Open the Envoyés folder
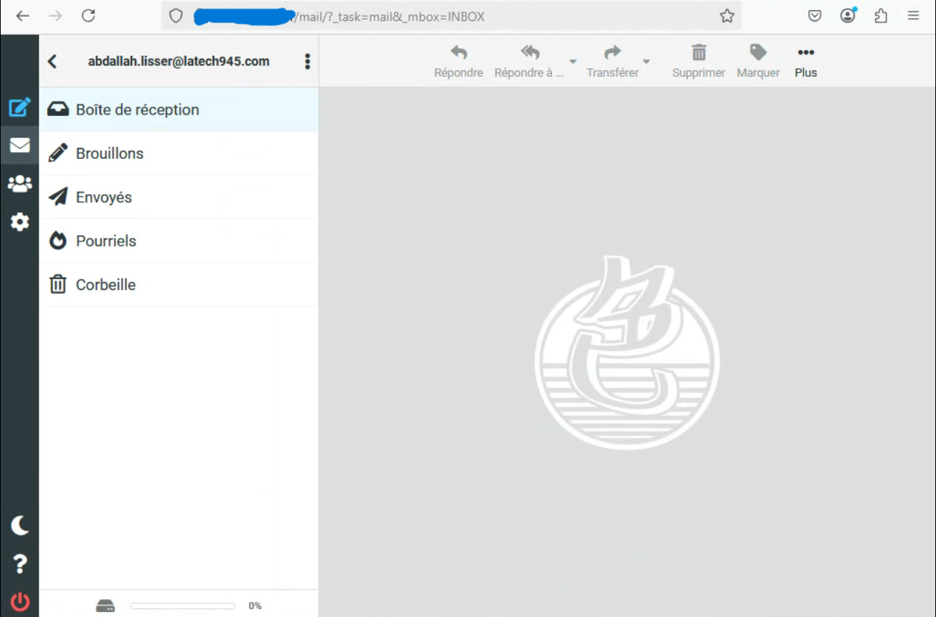Screen dimensions: 936x617 pos(178,197)
